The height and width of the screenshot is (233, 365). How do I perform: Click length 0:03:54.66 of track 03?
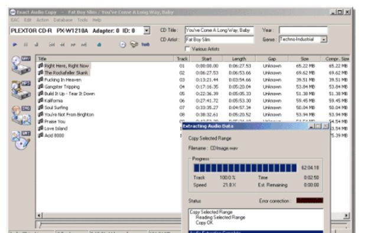pyautogui.click(x=240, y=80)
